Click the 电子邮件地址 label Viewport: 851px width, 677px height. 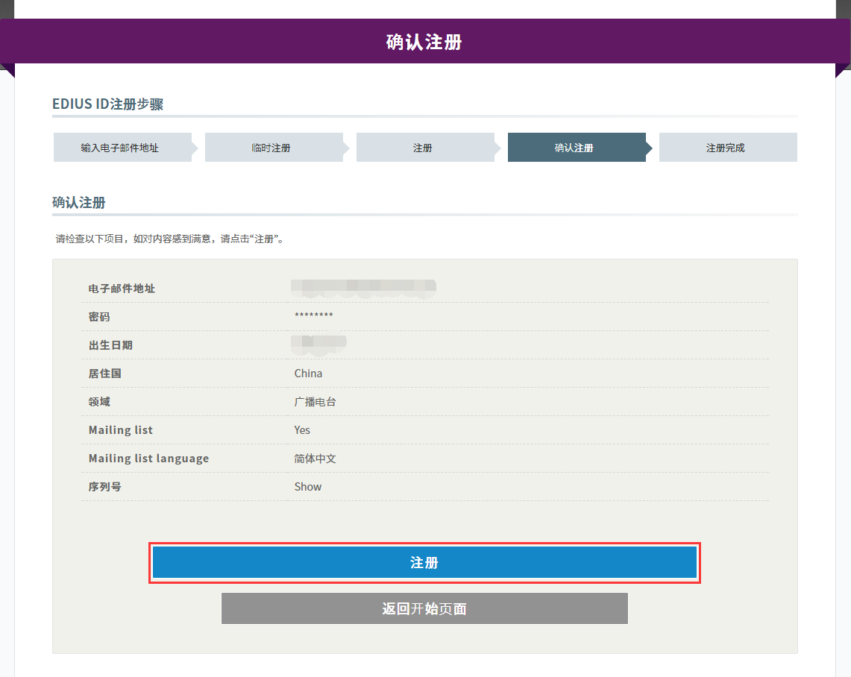[x=122, y=289]
